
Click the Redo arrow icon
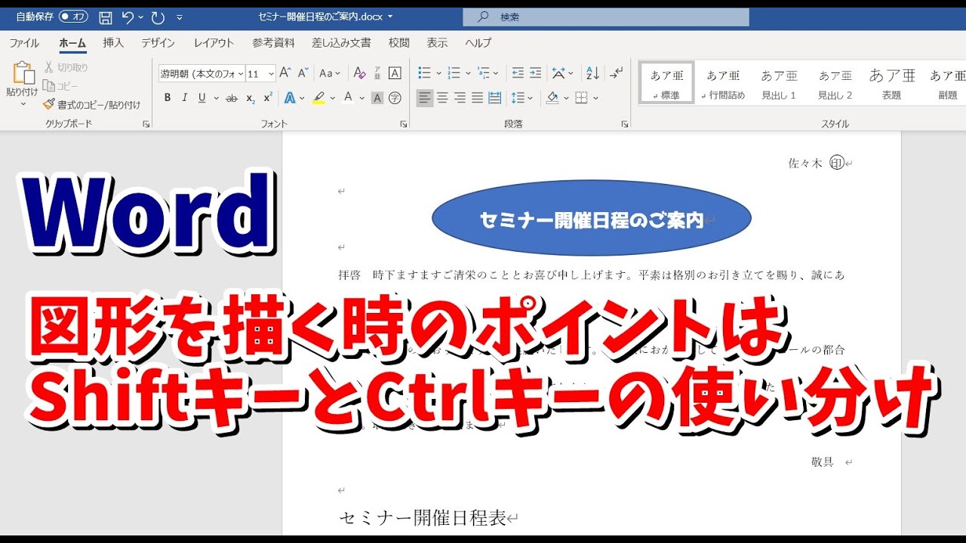tap(158, 17)
